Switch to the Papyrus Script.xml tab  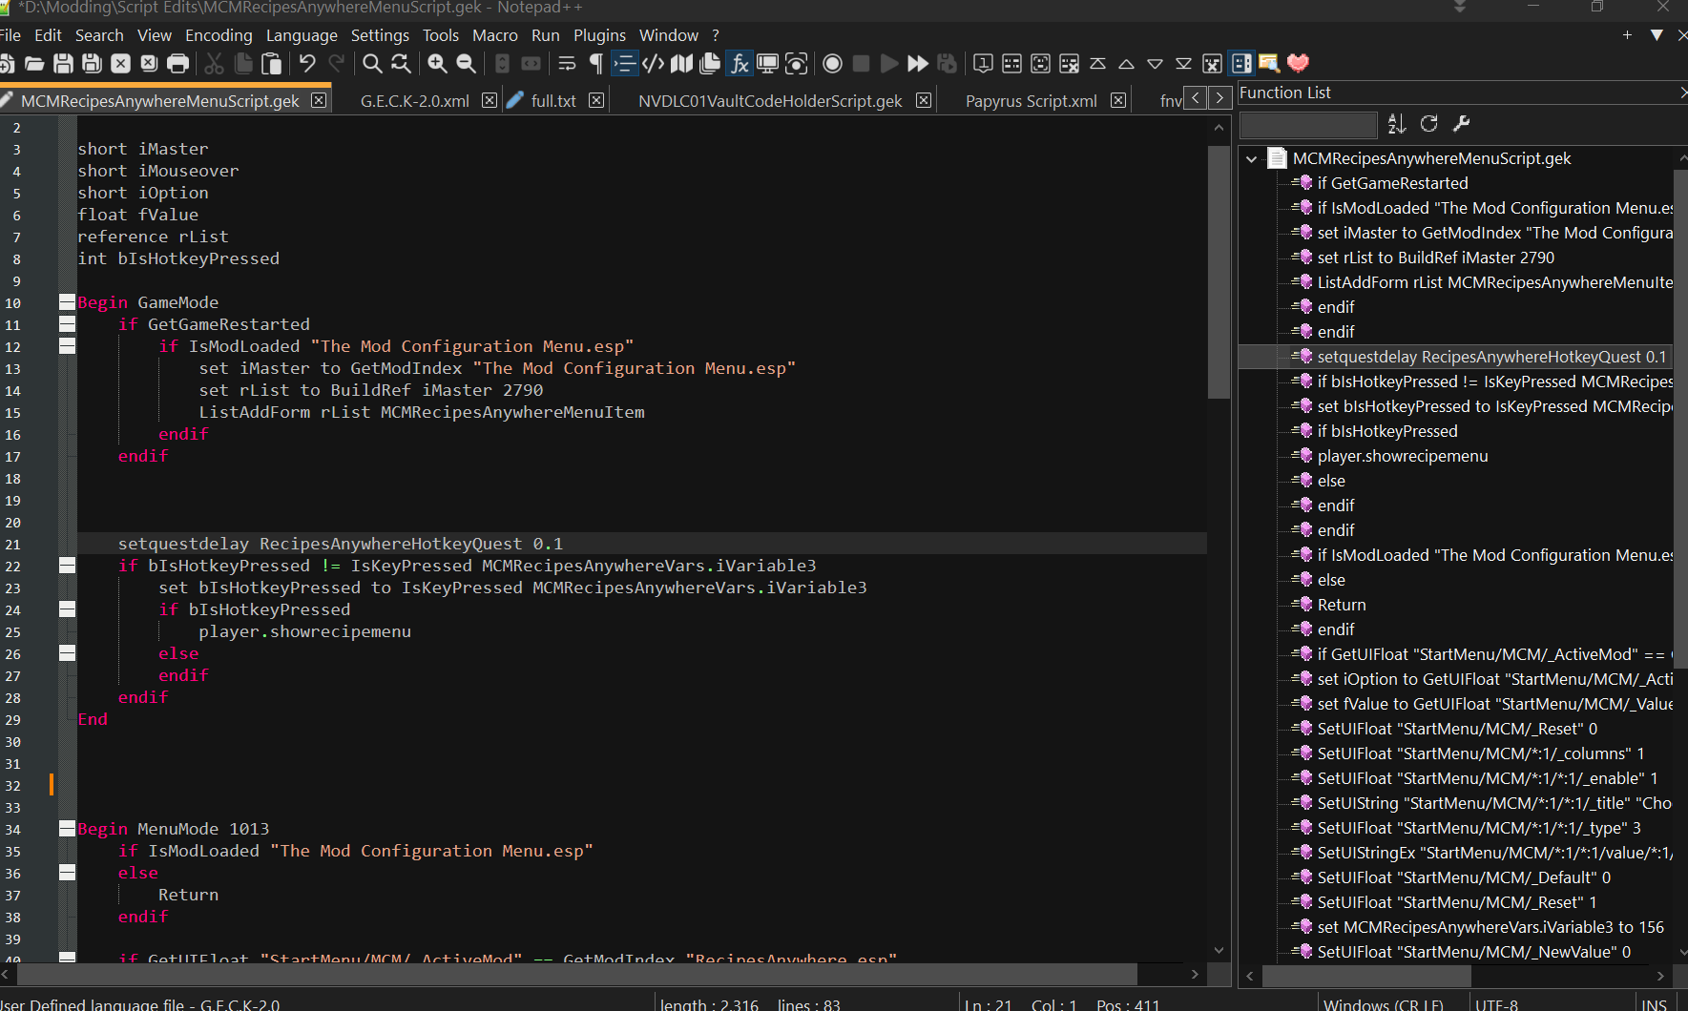[x=1031, y=101]
